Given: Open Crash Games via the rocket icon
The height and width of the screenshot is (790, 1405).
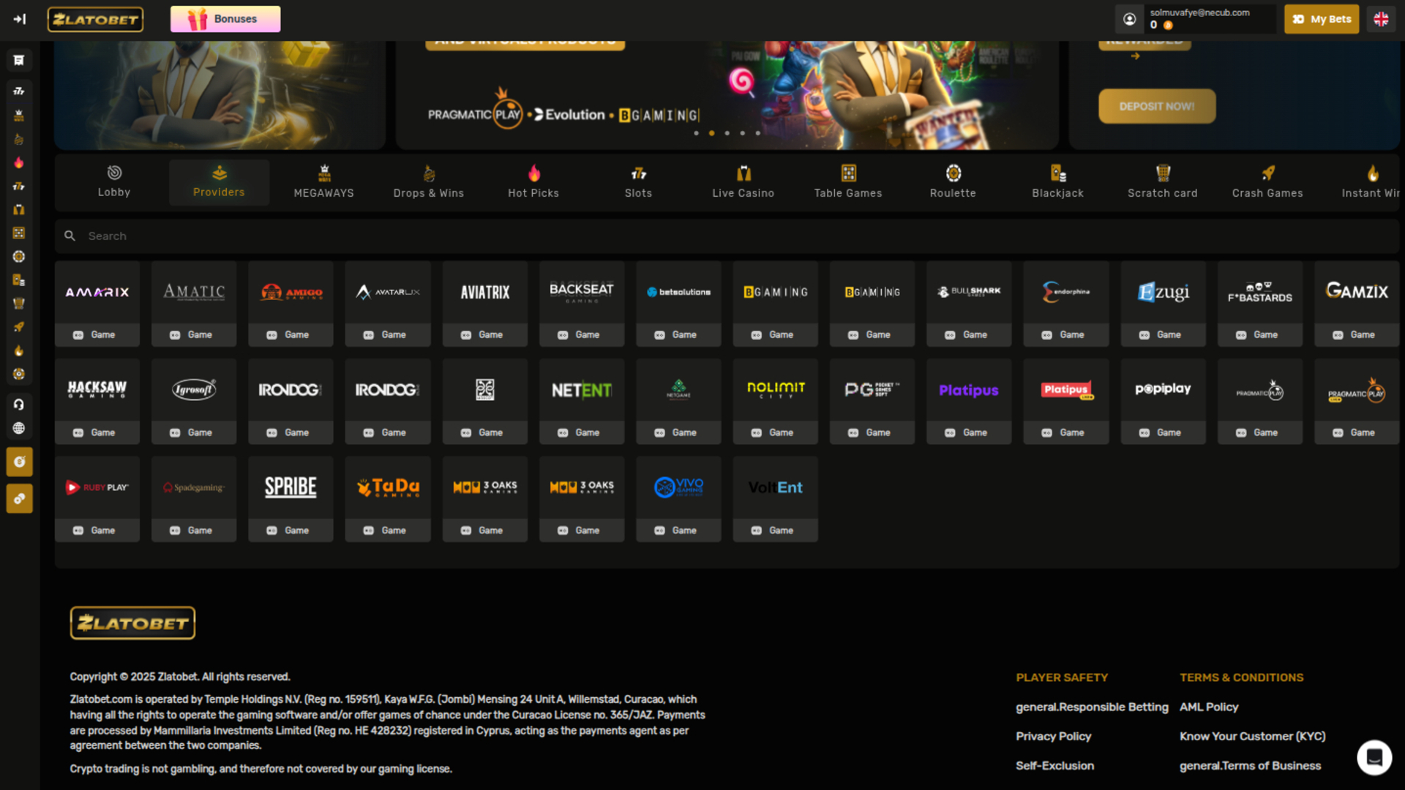Looking at the screenshot, I should (1267, 174).
